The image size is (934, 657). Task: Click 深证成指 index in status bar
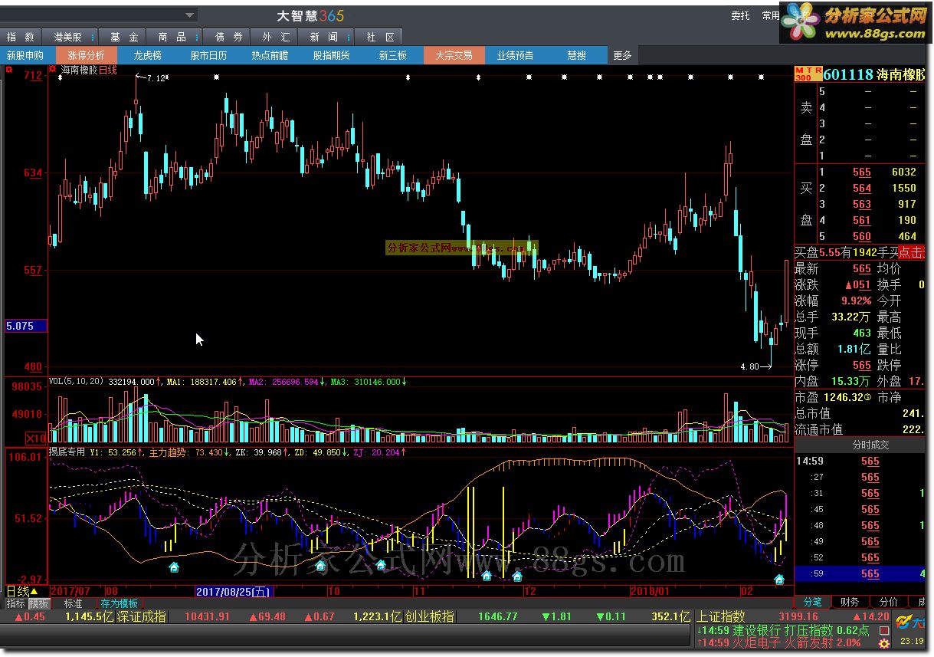[x=141, y=616]
